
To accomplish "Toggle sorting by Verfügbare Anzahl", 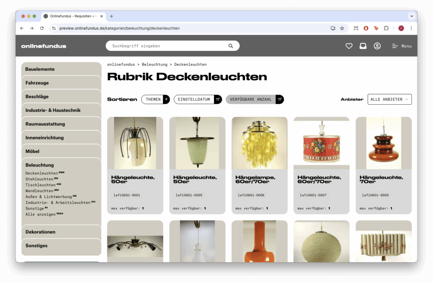I will [255, 99].
